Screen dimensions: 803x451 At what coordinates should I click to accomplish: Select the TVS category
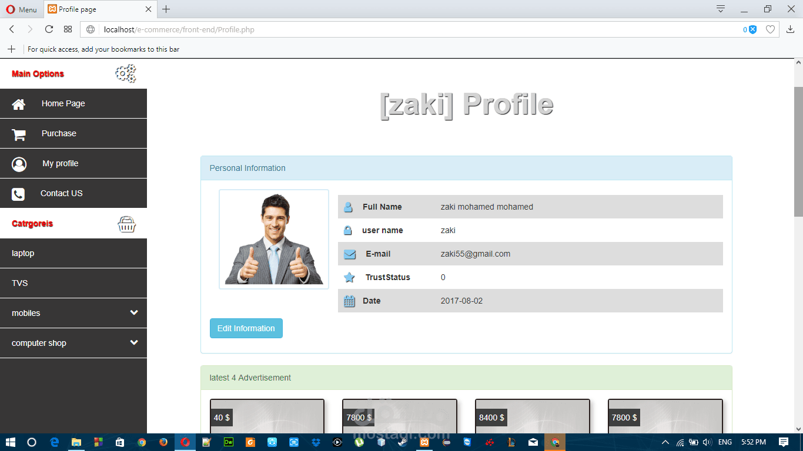pos(73,284)
